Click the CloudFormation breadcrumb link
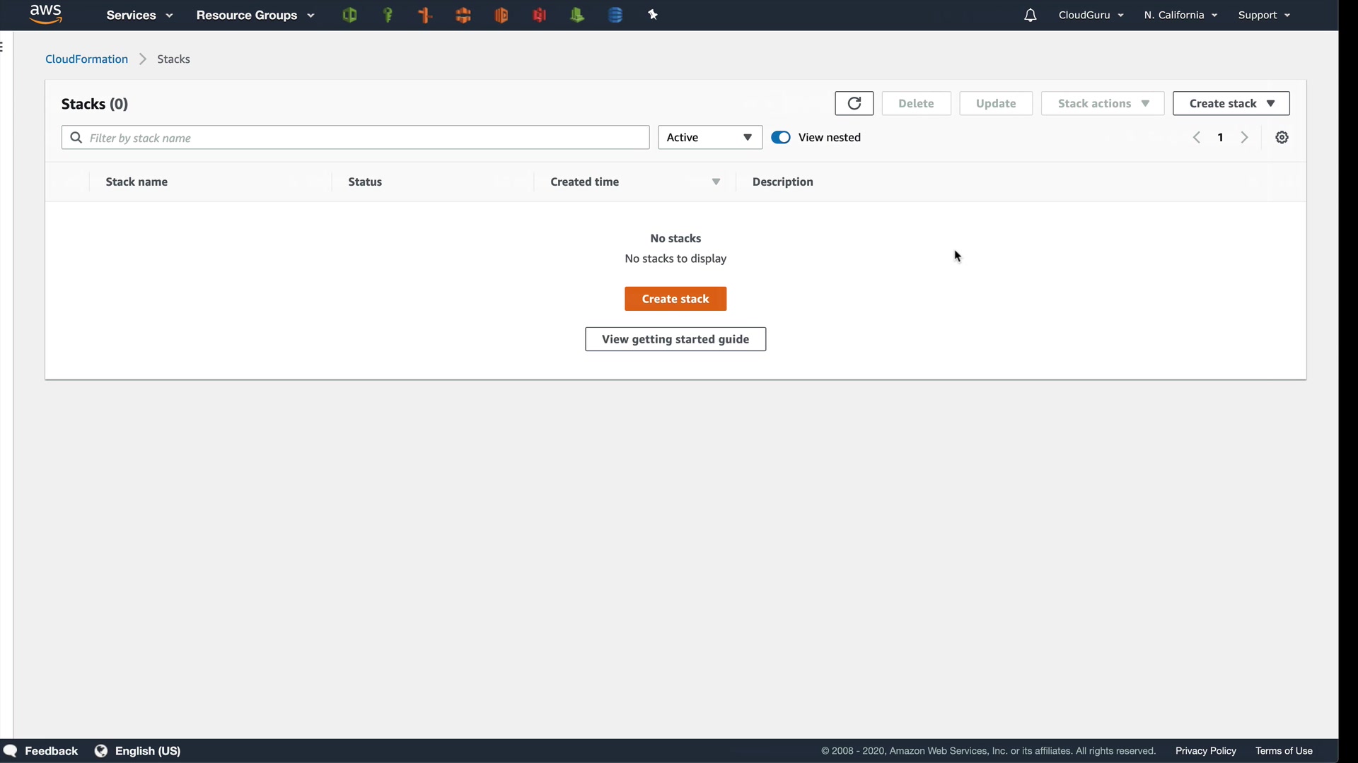The height and width of the screenshot is (763, 1358). point(86,59)
